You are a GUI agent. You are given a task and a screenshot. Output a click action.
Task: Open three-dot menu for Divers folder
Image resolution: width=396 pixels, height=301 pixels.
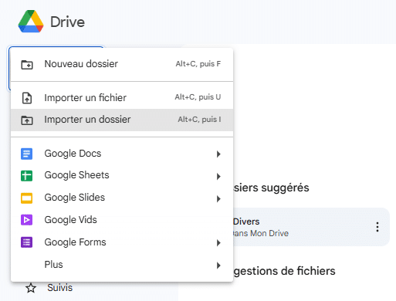(x=377, y=227)
